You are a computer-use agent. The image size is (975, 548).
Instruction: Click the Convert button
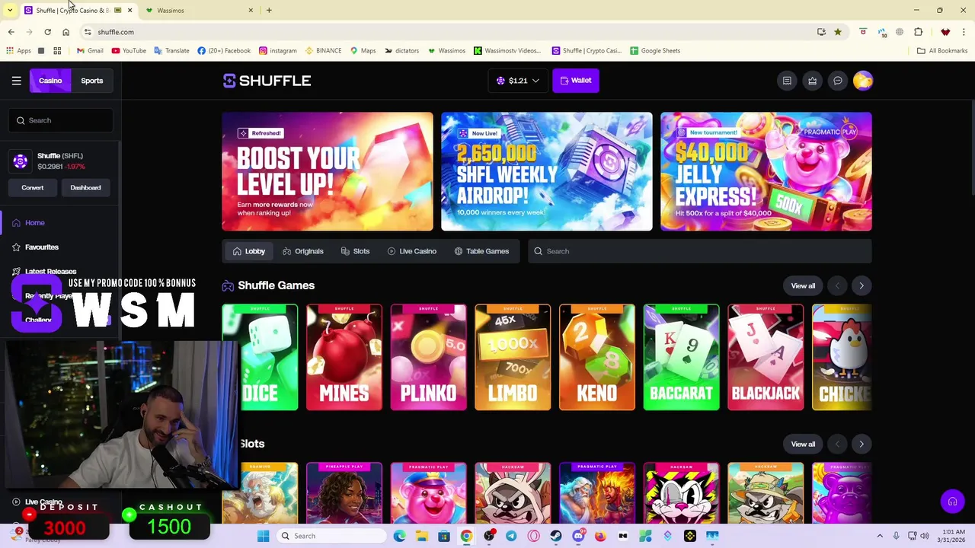pos(33,188)
